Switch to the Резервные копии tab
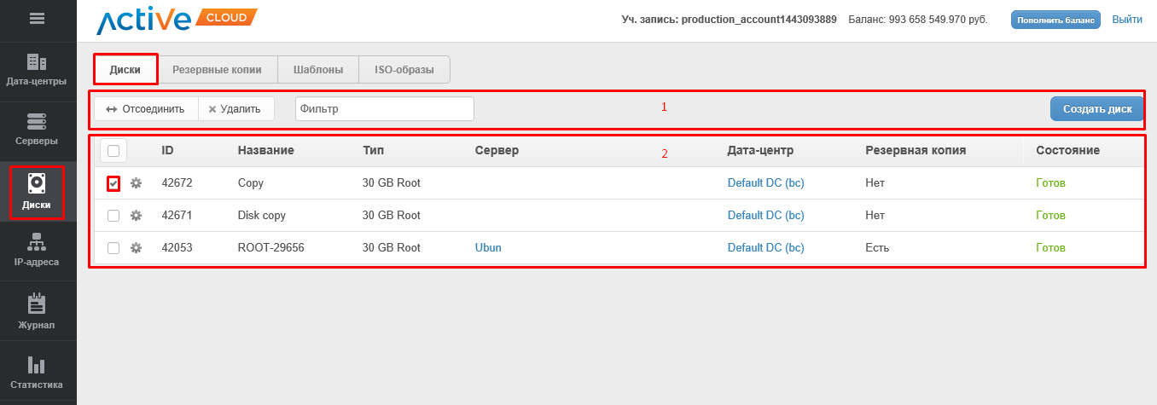This screenshot has height=405, width=1157. point(217,70)
